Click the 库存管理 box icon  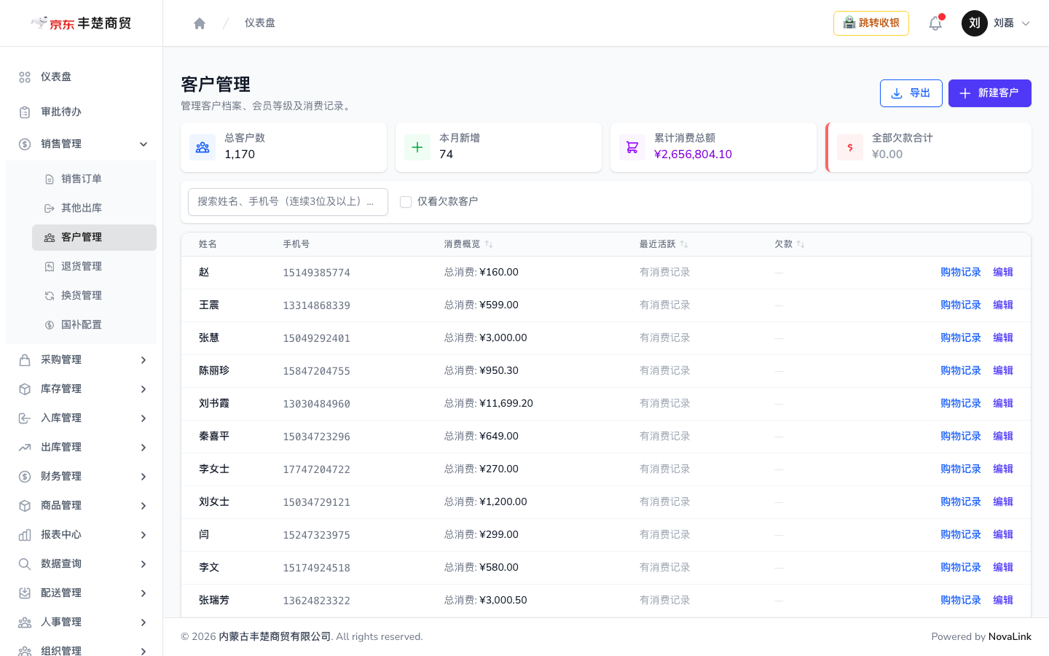[x=25, y=389]
